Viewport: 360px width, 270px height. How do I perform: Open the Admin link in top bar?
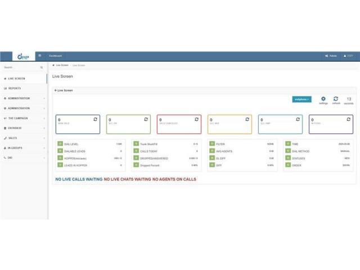pos(331,56)
